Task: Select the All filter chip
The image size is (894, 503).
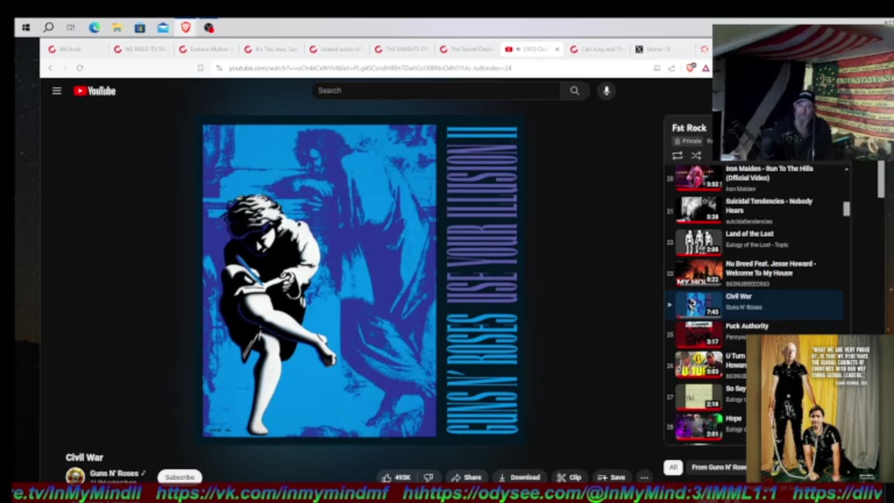Action: (673, 467)
